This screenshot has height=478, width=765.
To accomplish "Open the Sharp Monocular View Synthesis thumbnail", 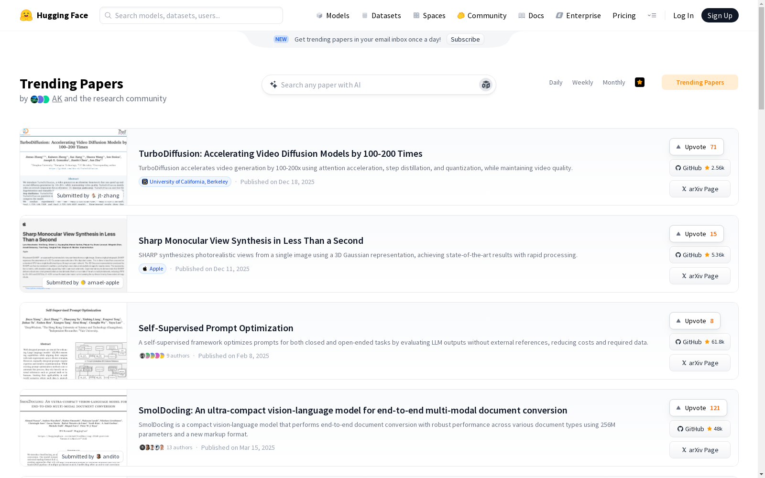I will coord(73,254).
